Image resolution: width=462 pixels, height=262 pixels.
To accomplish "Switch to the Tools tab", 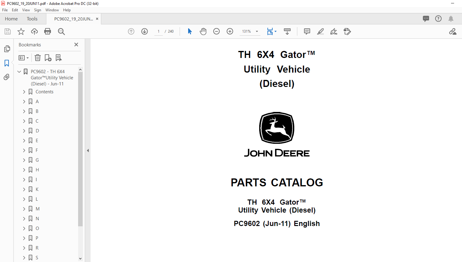I will pos(32,19).
